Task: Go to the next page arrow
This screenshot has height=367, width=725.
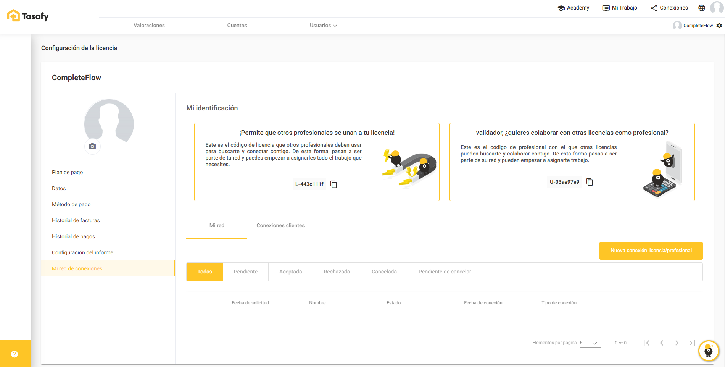Action: (x=677, y=343)
